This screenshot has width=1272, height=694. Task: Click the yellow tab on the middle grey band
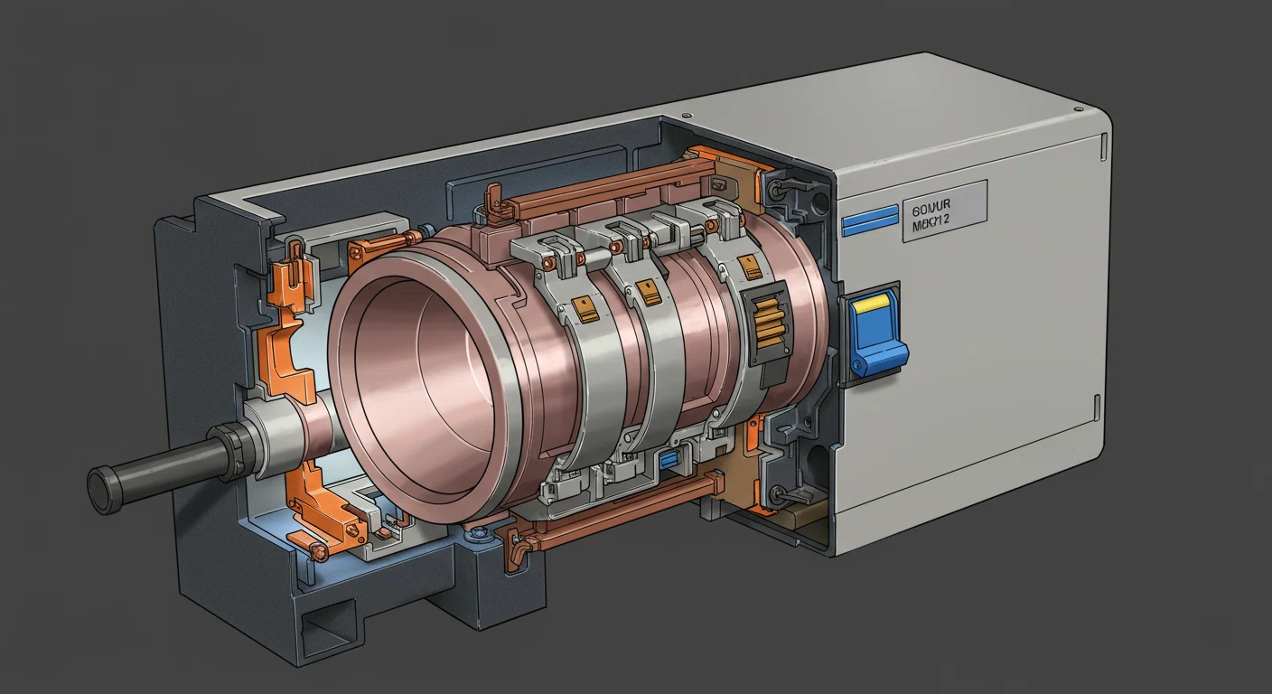point(649,291)
